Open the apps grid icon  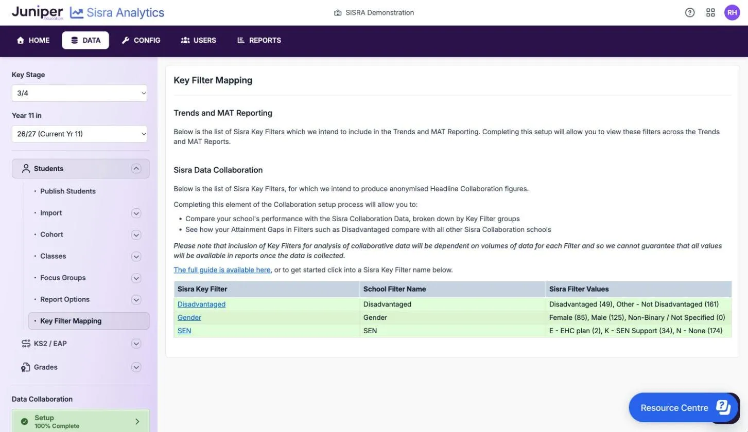tap(710, 13)
